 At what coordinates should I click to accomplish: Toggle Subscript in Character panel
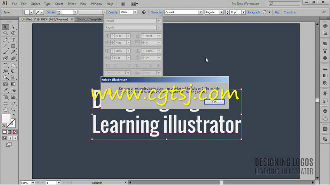tap(137, 65)
